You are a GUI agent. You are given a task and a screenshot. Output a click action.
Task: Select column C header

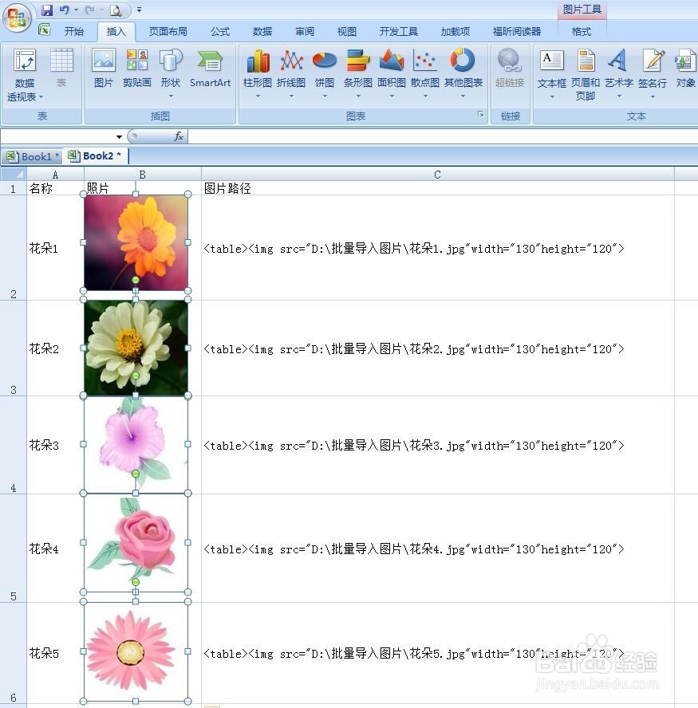(437, 175)
